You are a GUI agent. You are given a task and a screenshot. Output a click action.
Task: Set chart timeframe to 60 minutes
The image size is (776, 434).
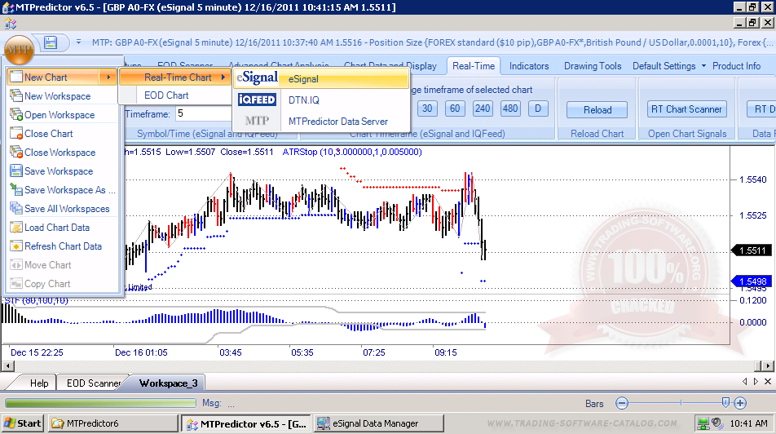455,108
